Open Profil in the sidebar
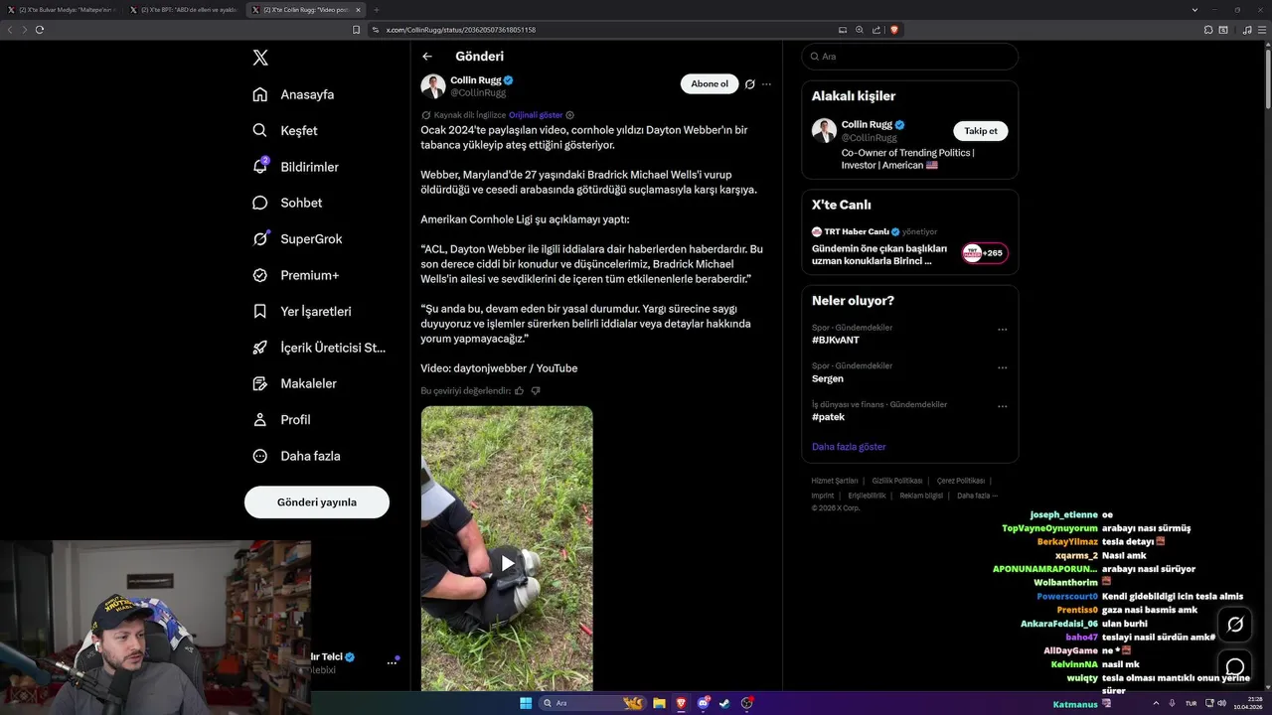 [281, 419]
